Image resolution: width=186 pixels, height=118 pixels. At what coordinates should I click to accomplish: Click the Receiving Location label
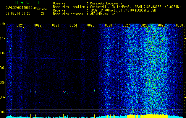tap(69, 7)
